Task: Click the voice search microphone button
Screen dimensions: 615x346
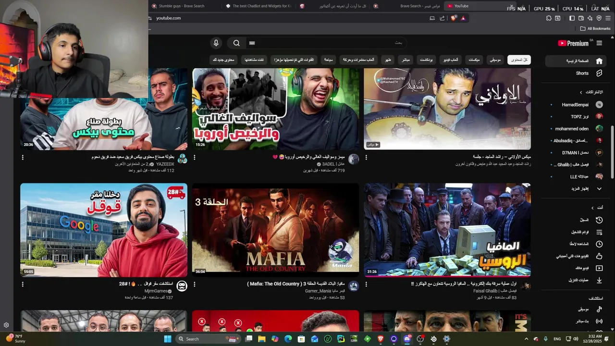Action: tap(216, 43)
